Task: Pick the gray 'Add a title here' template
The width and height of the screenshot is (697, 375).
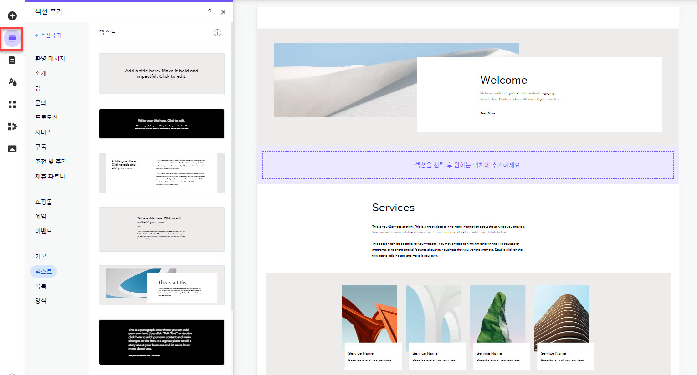Action: [161, 74]
